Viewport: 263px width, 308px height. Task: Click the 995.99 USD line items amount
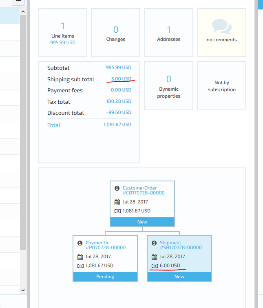pyautogui.click(x=63, y=42)
